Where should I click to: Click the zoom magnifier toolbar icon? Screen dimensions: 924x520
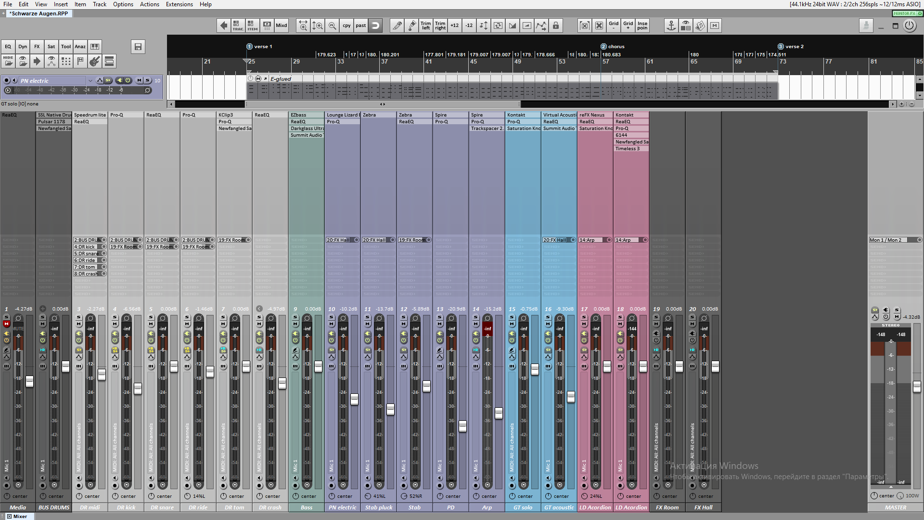coord(332,26)
